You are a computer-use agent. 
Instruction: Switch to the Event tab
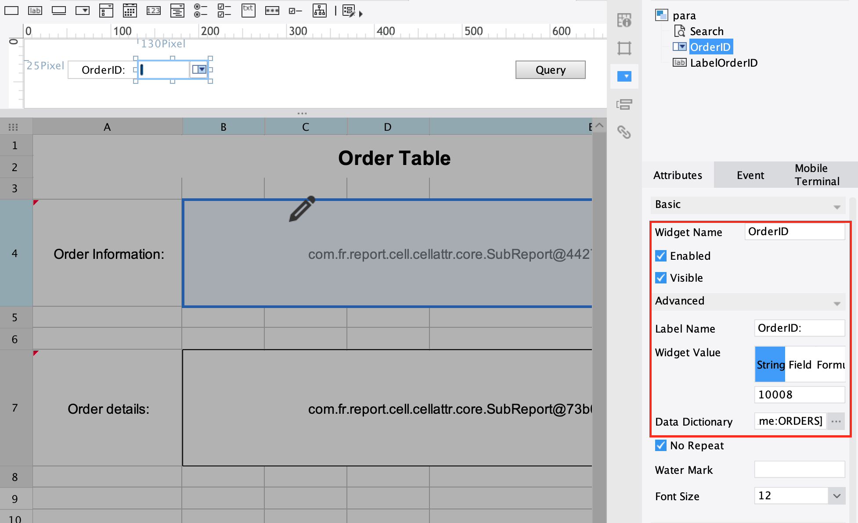tap(750, 175)
